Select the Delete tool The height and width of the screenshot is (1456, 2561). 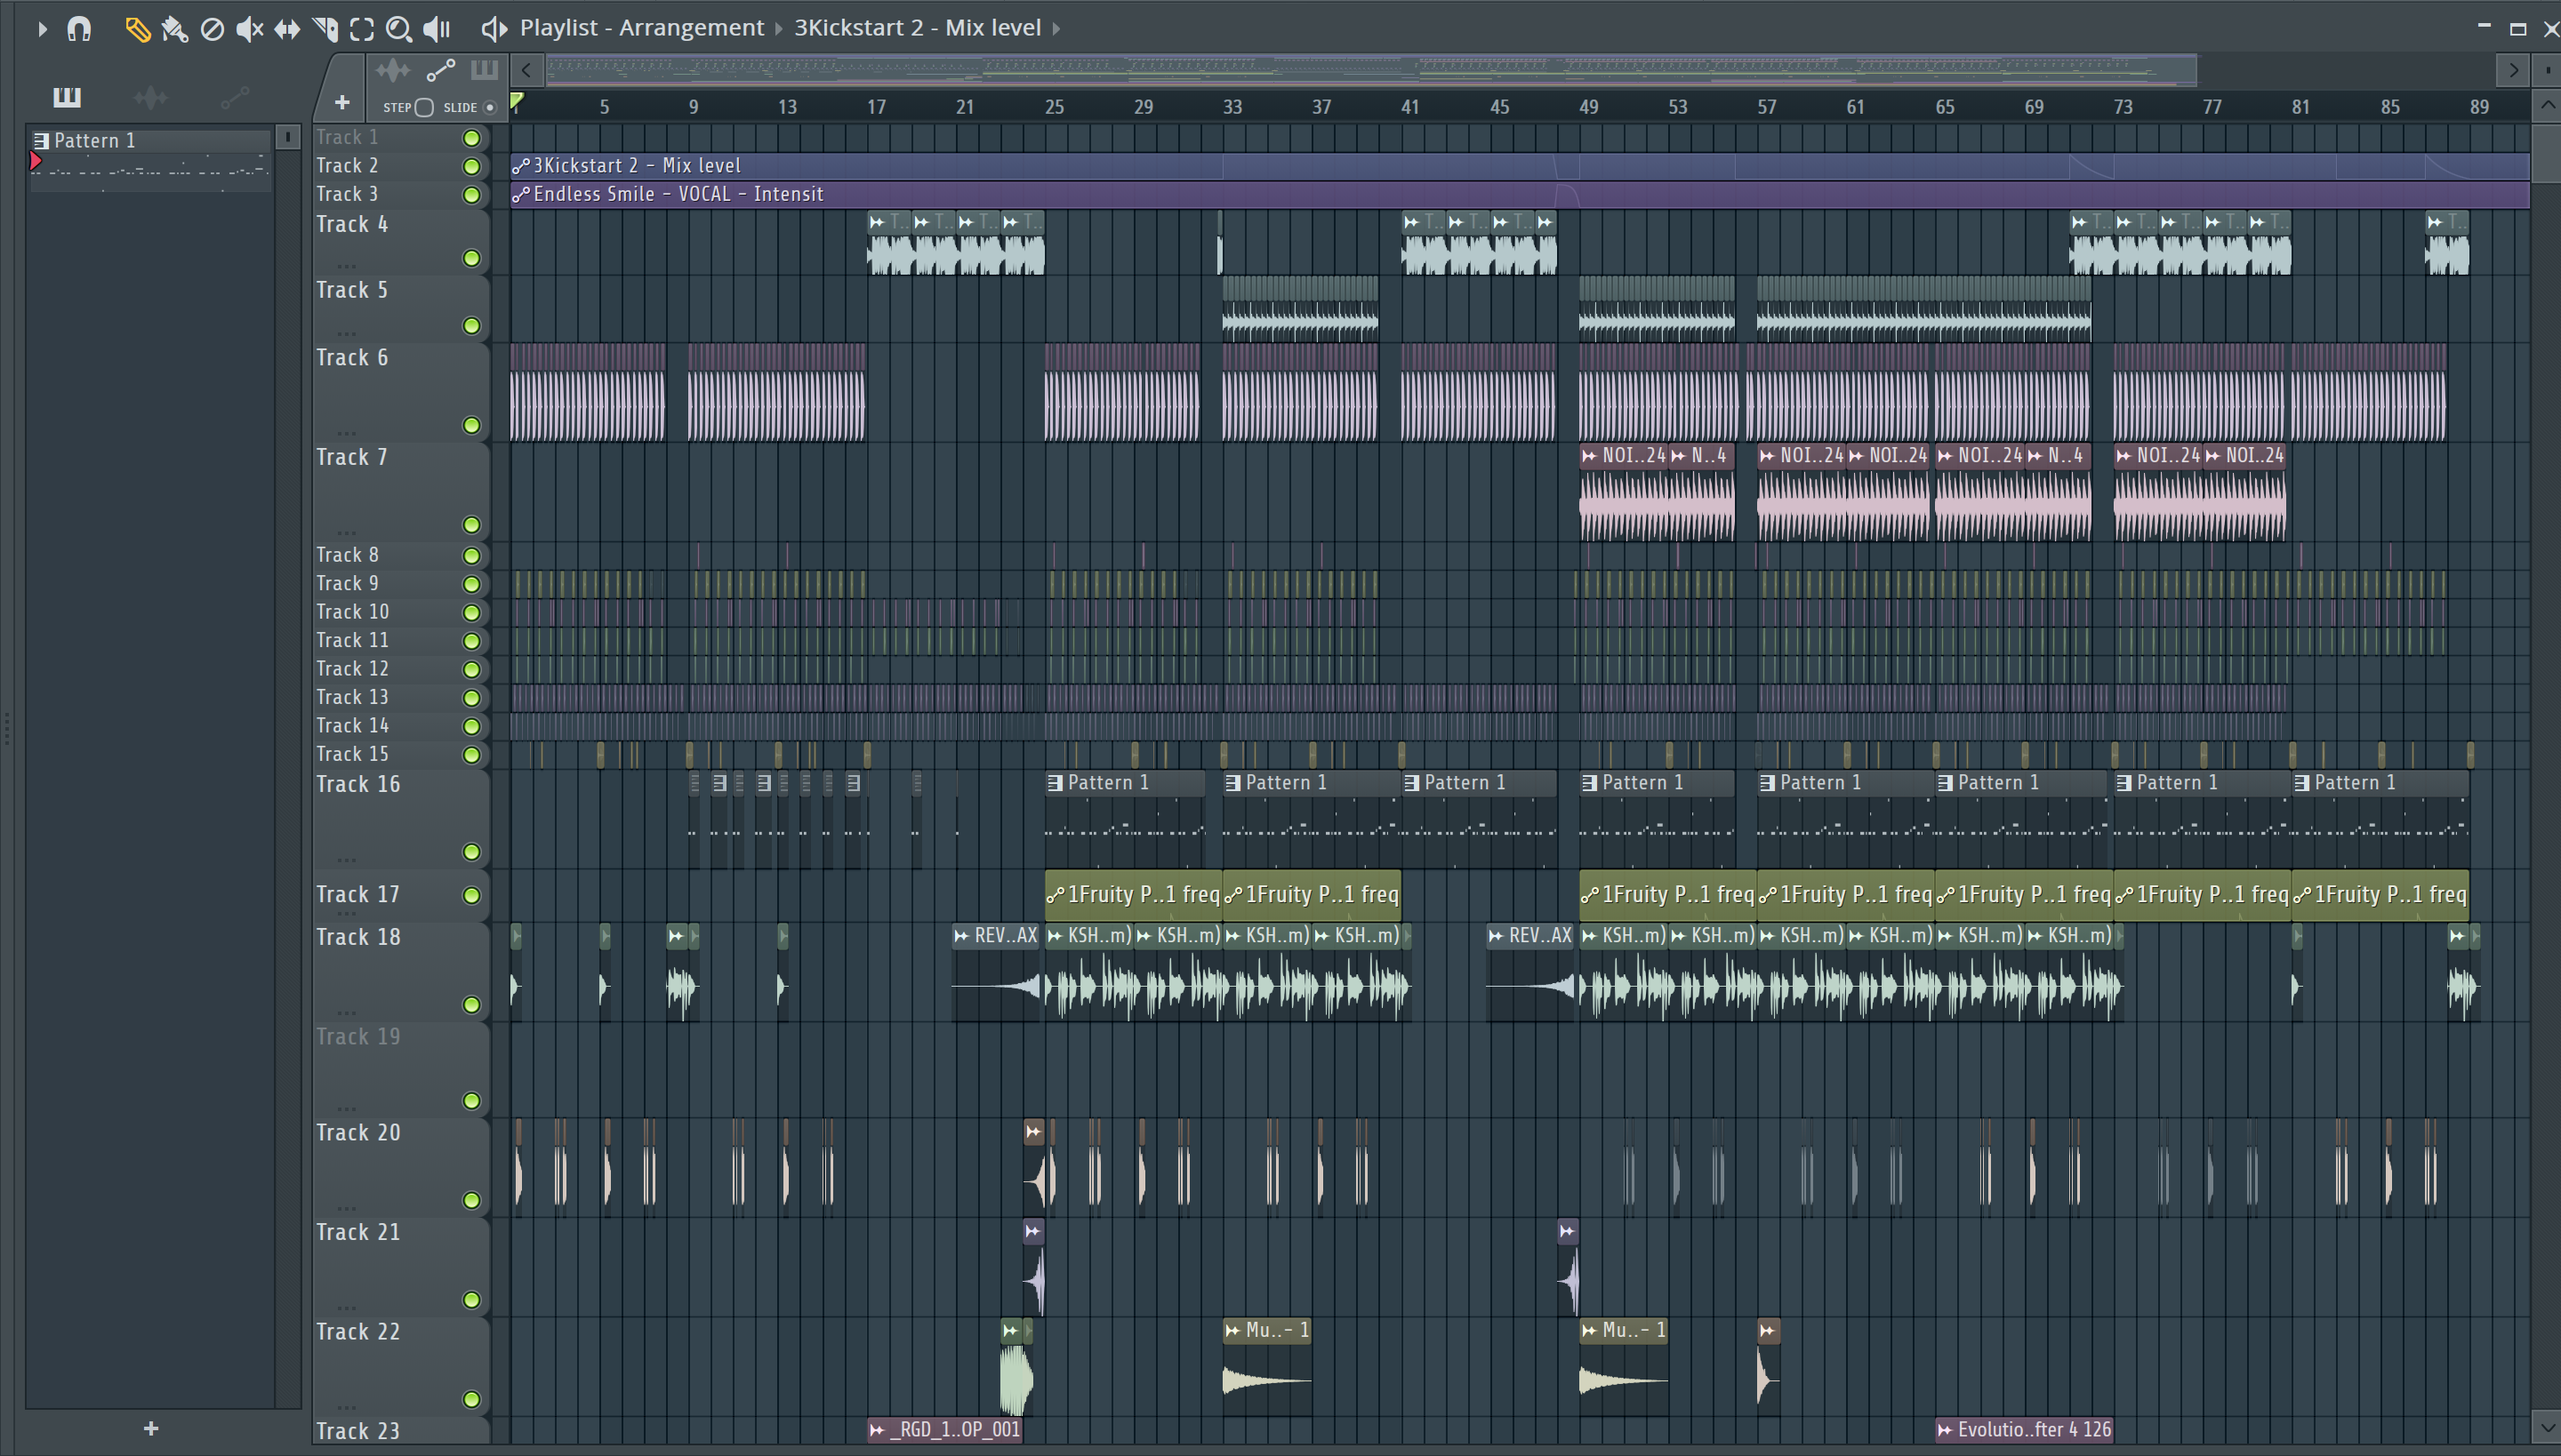[x=211, y=29]
